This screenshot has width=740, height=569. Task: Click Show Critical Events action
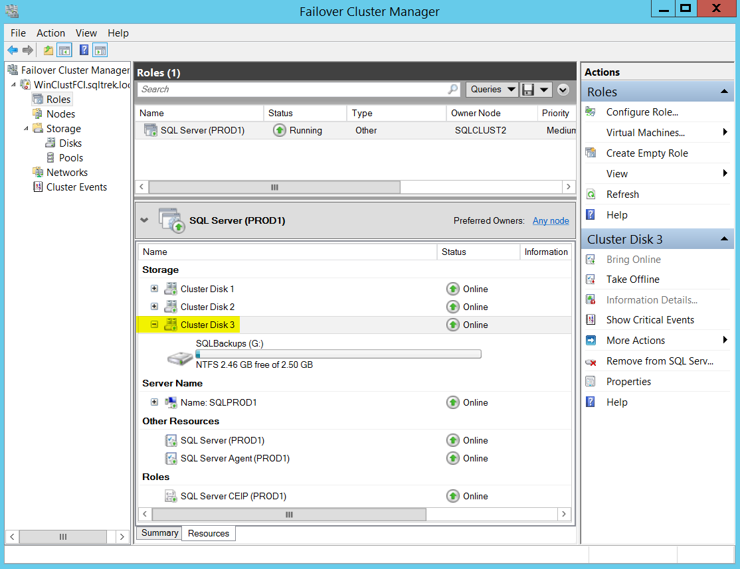(650, 320)
